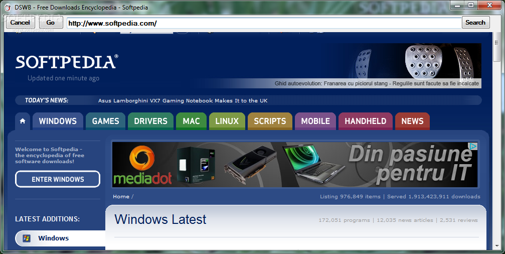This screenshot has width=505, height=254.
Task: Click the Softpedia URL address field
Action: [264, 23]
